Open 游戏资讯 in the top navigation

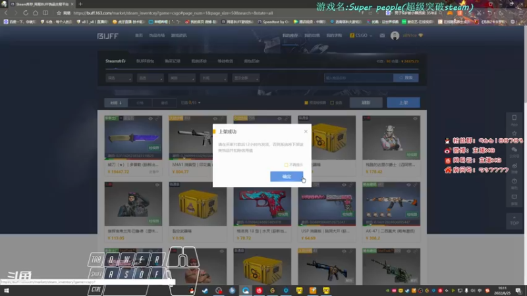click(179, 36)
